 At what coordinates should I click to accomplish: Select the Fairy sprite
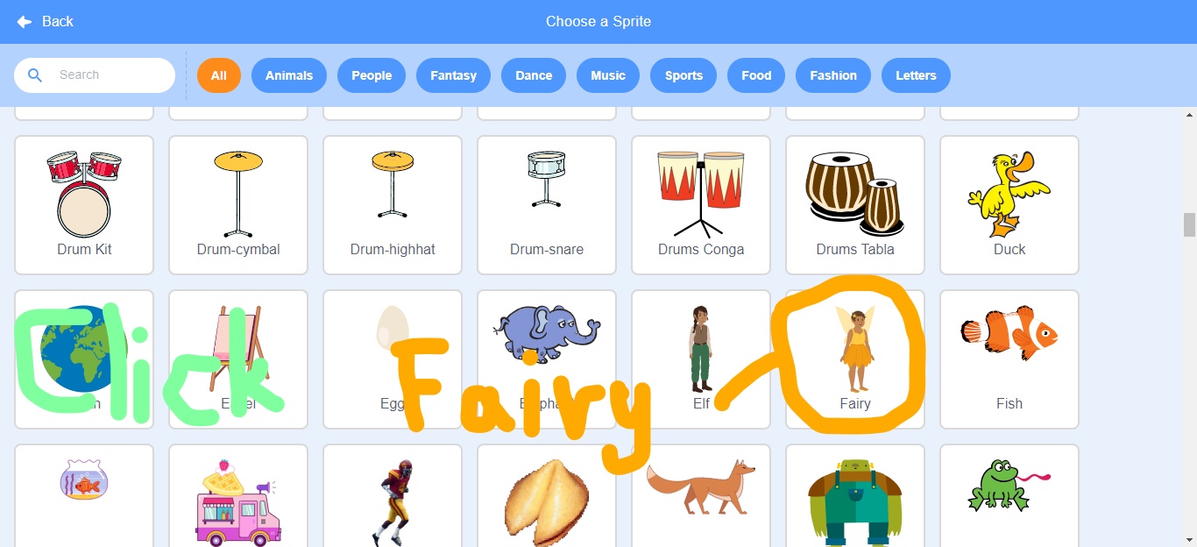point(854,359)
